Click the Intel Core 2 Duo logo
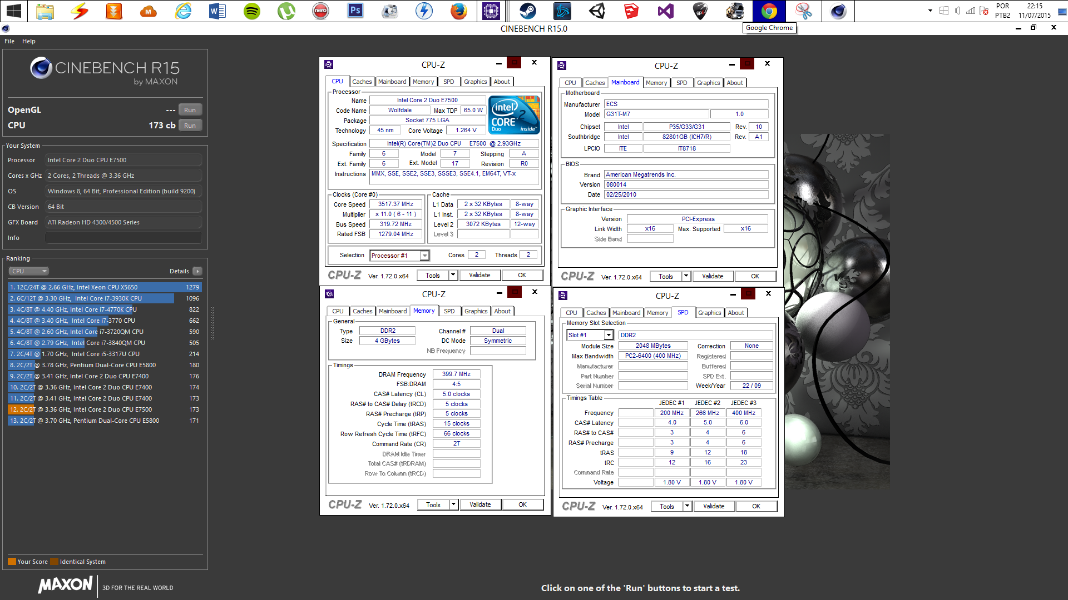 click(515, 115)
